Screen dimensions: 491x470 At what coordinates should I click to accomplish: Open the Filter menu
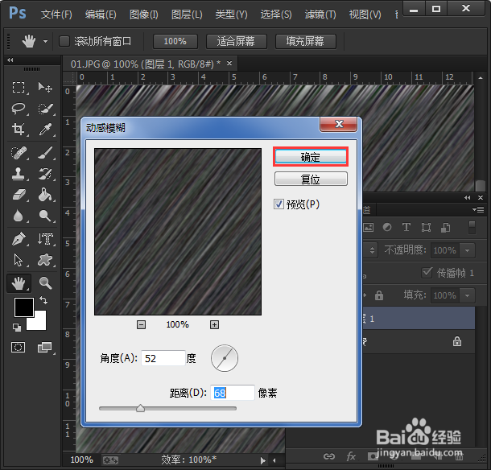coord(320,14)
